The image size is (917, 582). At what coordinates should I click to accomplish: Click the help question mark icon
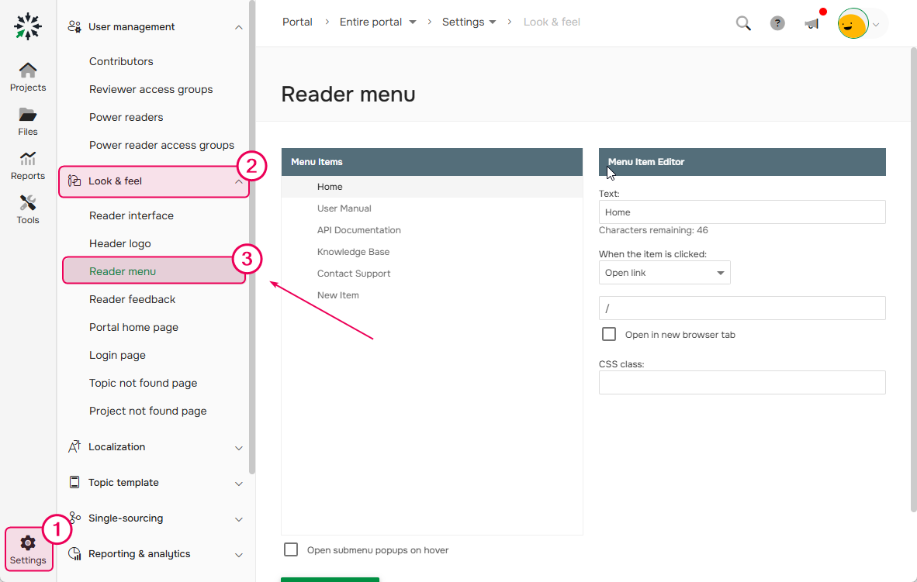pyautogui.click(x=777, y=23)
